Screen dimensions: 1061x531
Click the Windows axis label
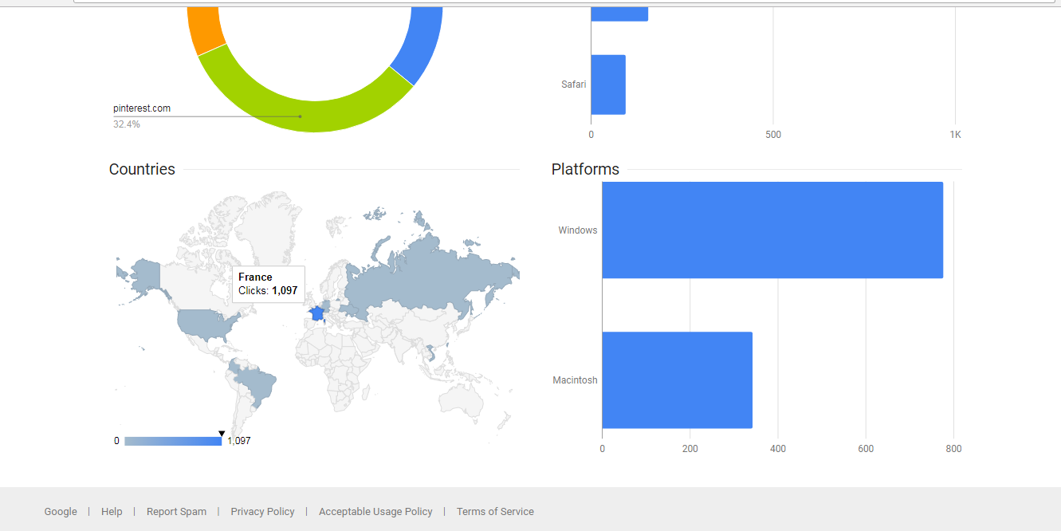578,230
